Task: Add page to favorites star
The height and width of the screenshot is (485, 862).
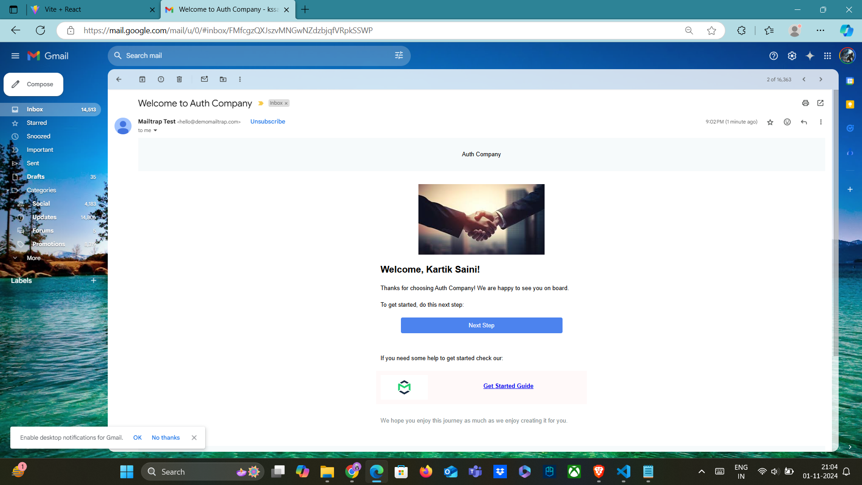Action: coord(712,31)
